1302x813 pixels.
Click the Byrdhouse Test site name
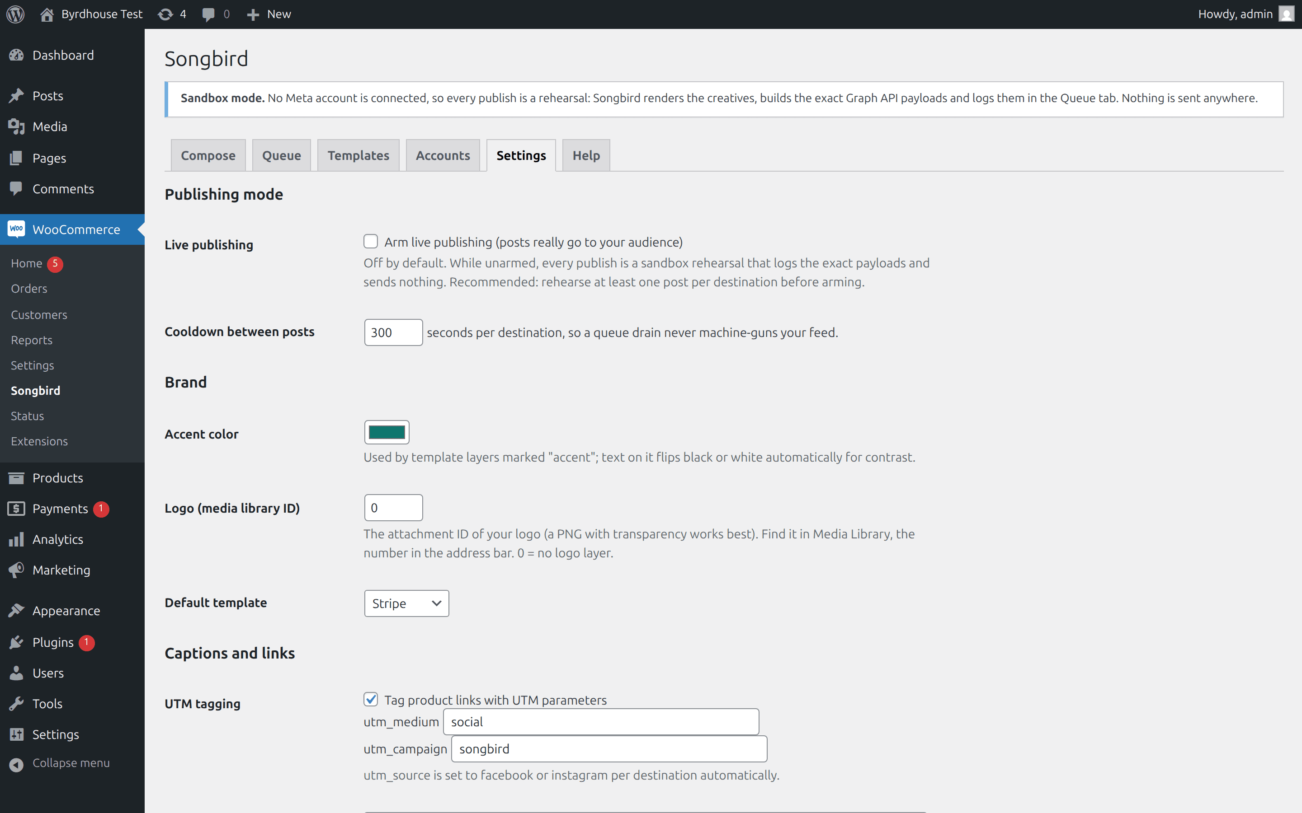pos(102,14)
